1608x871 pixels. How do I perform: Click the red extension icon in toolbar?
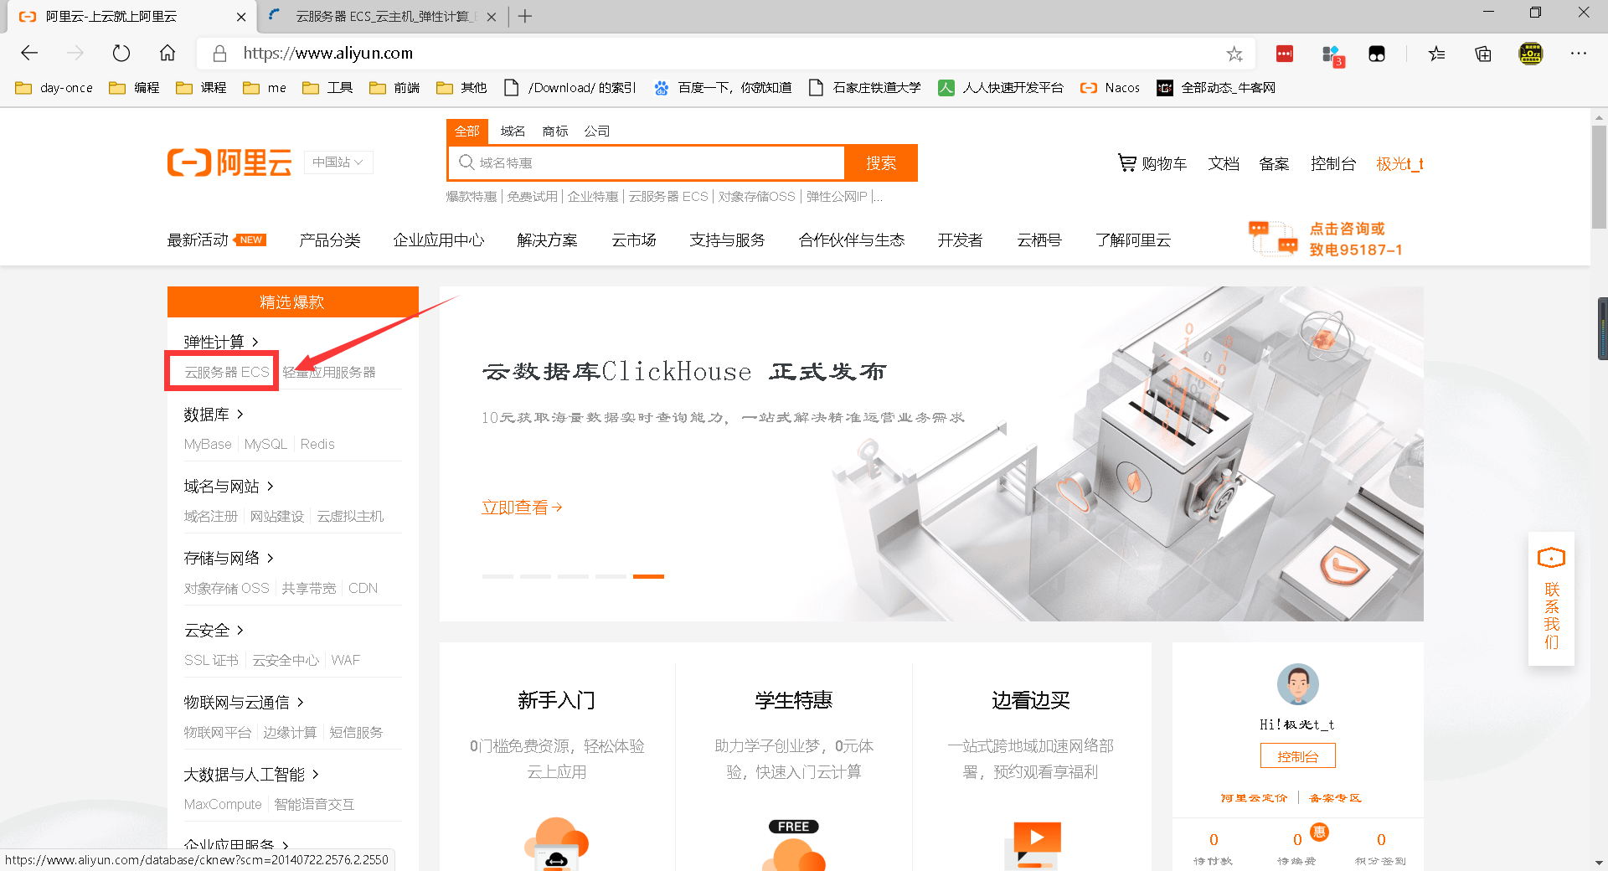(x=1285, y=54)
